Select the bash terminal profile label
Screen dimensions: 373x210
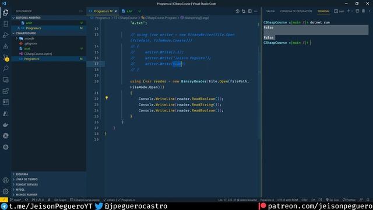(x=339, y=11)
